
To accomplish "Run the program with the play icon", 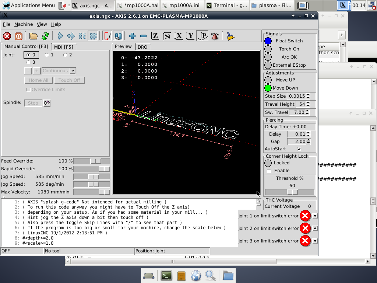I will (60, 36).
